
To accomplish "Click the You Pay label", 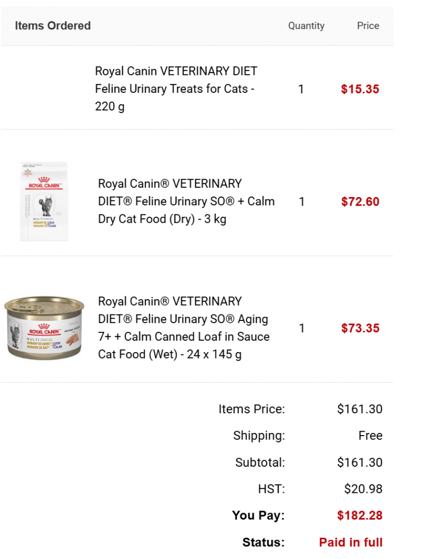I will coord(258,515).
